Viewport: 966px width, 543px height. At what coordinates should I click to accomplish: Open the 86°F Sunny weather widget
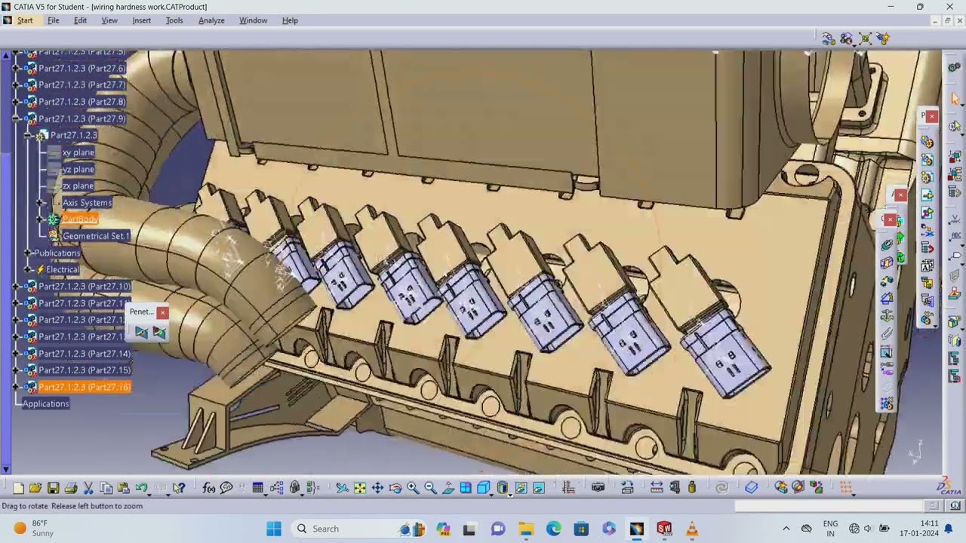click(34, 529)
